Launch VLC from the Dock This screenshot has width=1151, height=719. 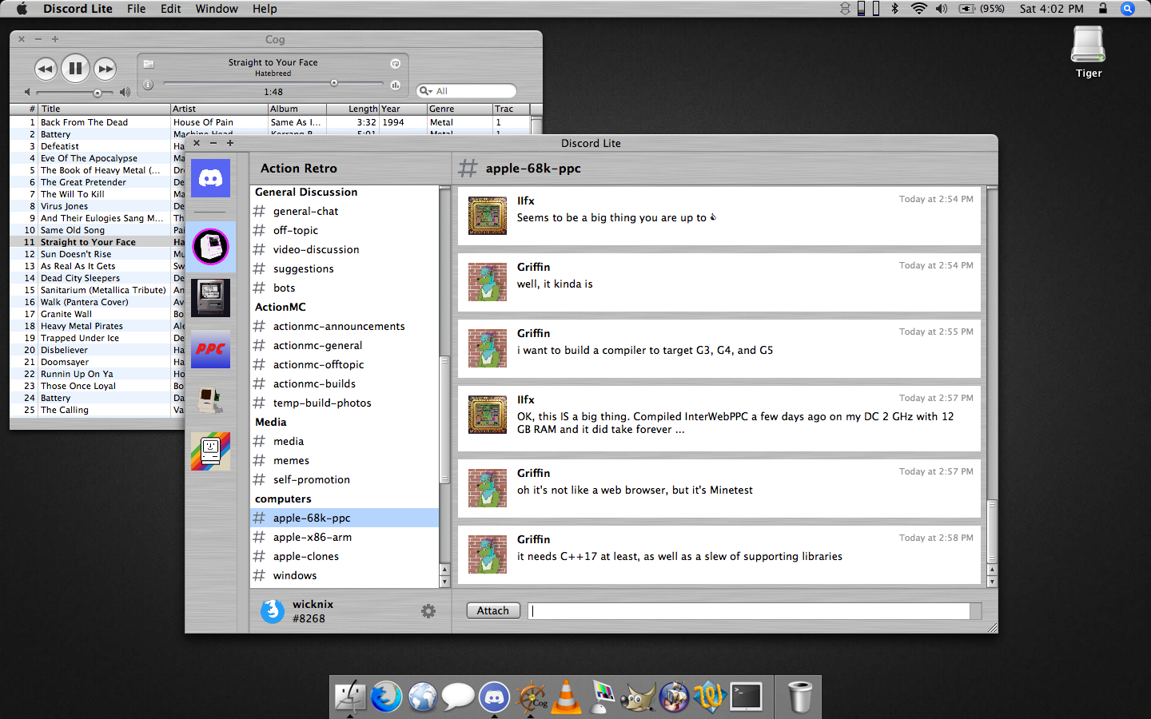tap(568, 697)
